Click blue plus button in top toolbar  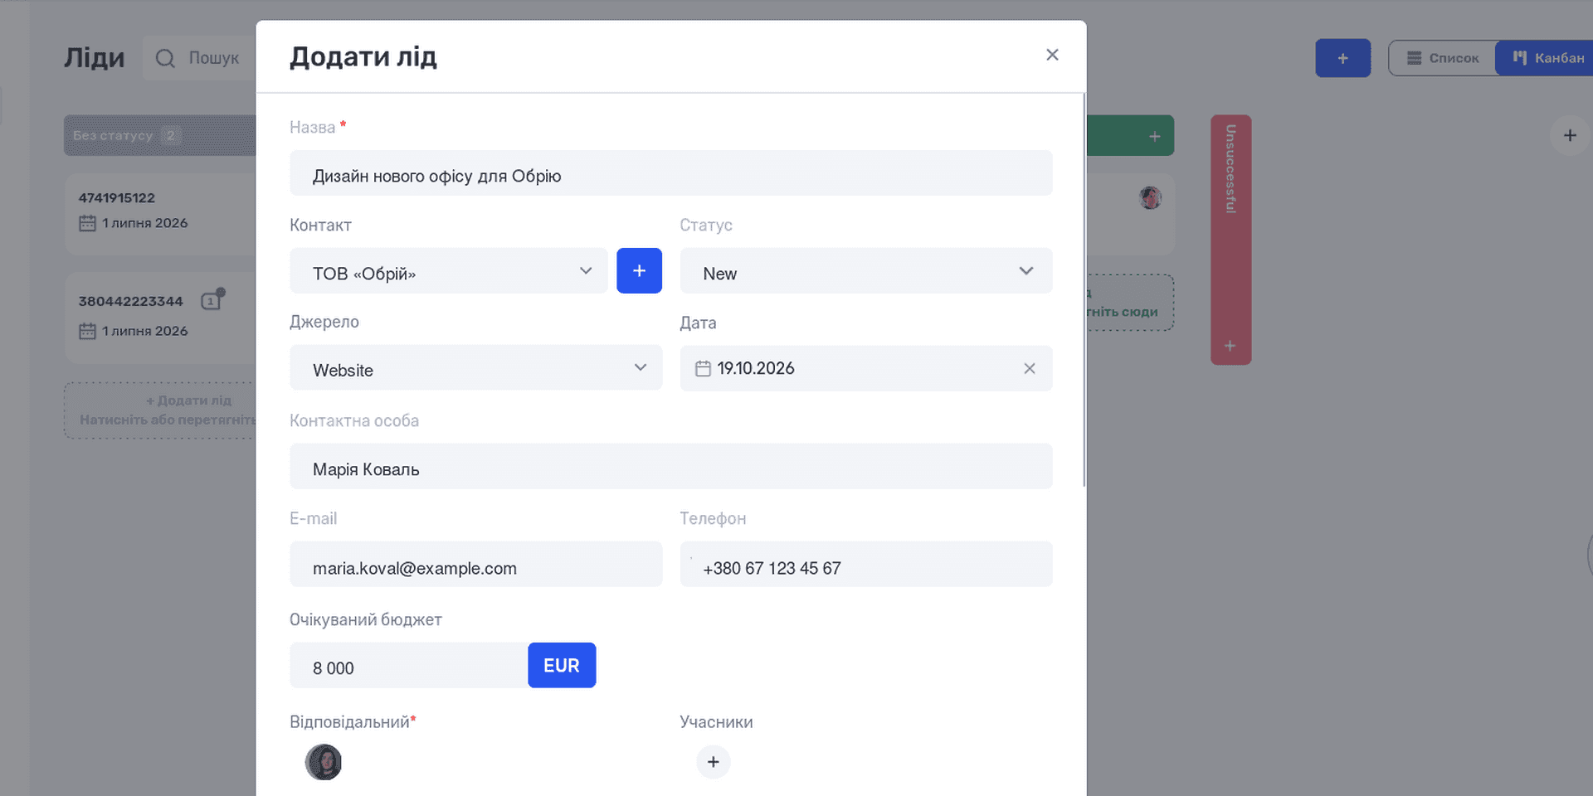(x=1342, y=58)
